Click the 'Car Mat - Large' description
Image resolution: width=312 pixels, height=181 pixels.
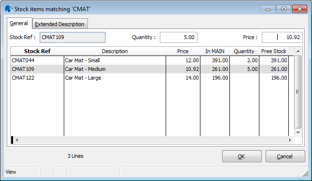pyautogui.click(x=83, y=78)
